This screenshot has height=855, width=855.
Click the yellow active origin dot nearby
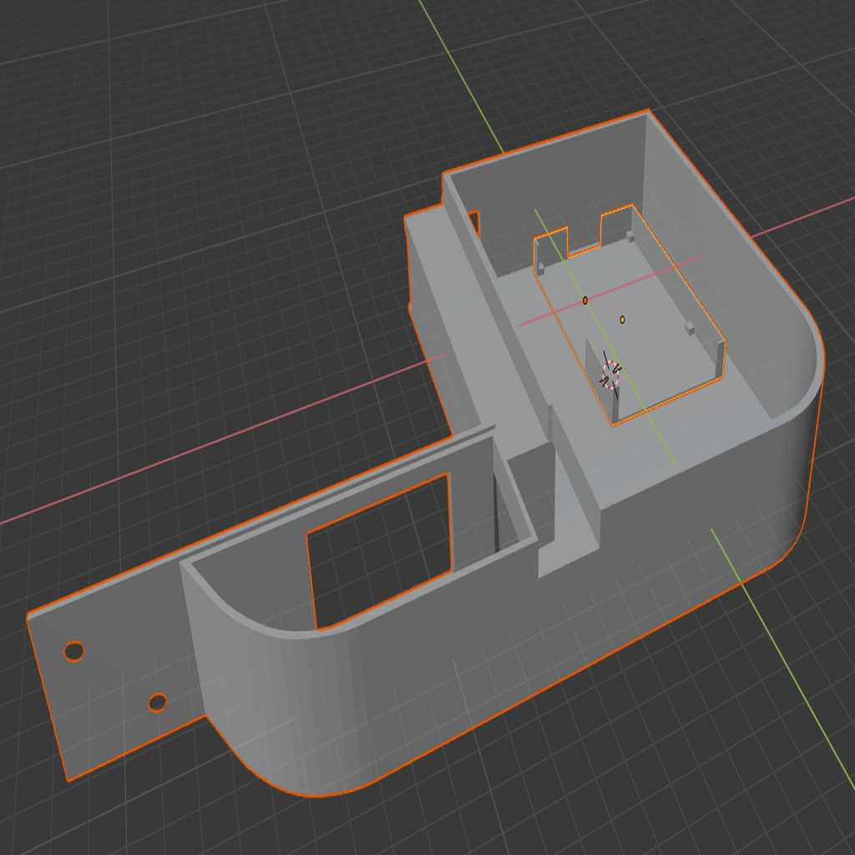coord(621,318)
